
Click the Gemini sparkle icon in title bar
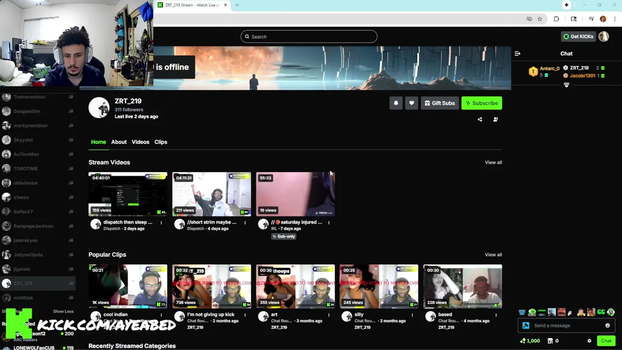click(566, 5)
